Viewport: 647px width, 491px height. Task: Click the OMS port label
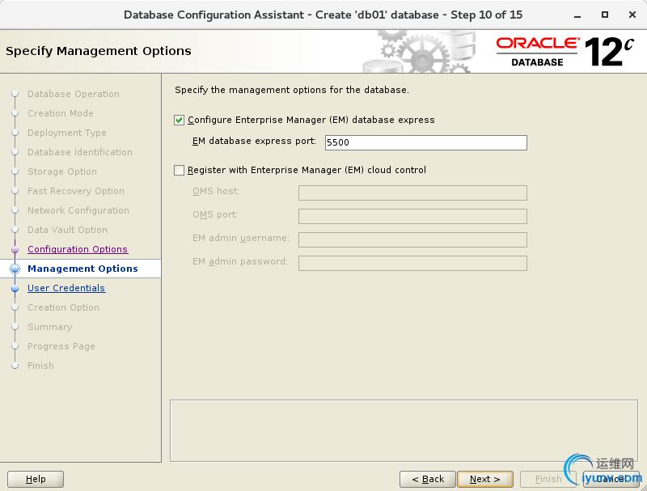click(215, 215)
